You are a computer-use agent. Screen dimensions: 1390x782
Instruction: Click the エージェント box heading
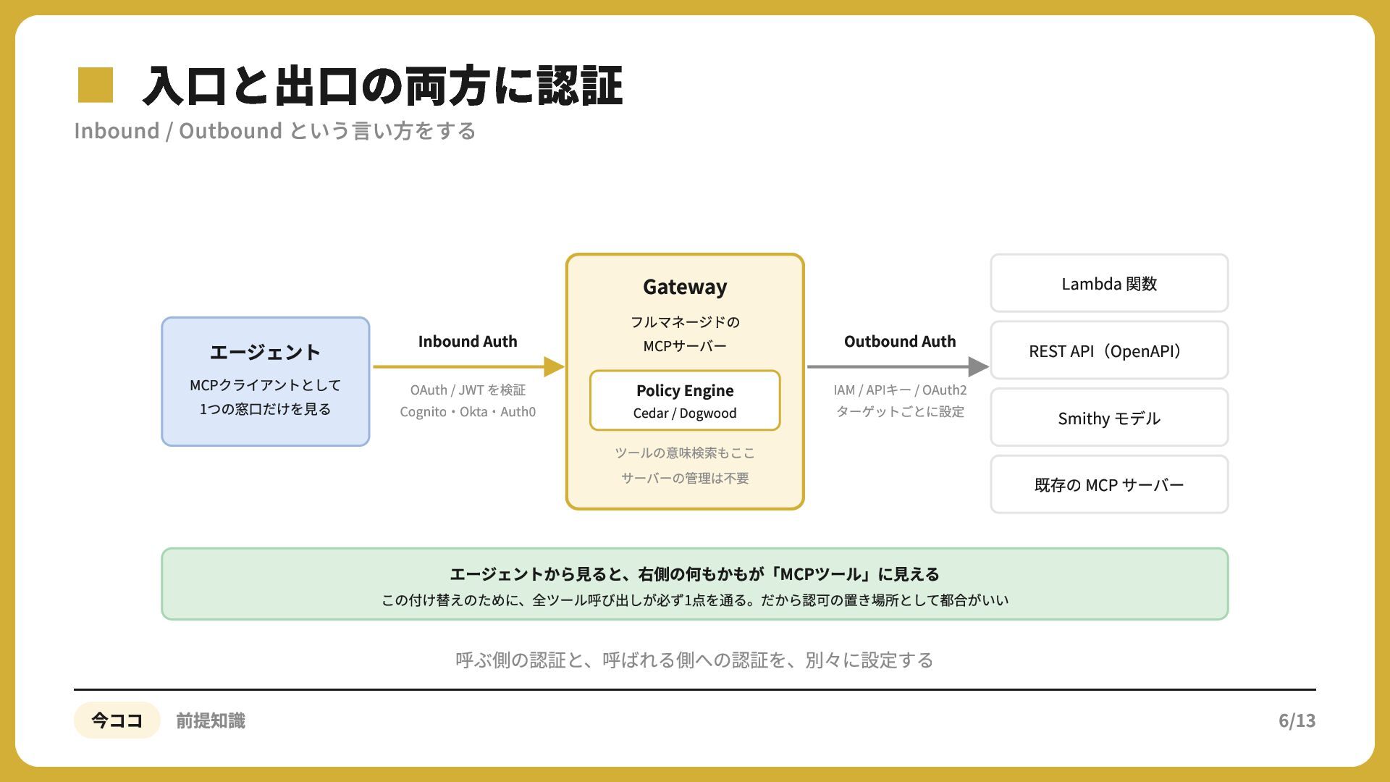265,353
